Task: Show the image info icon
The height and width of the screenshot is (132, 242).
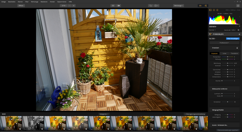Action: pos(217,10)
